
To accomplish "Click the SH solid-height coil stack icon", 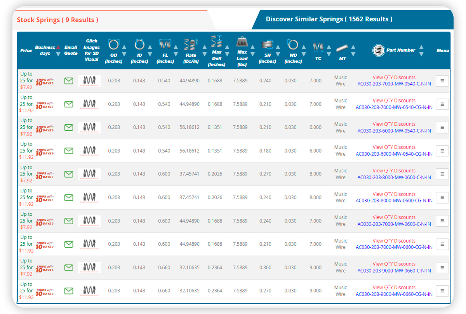I will click(x=266, y=43).
